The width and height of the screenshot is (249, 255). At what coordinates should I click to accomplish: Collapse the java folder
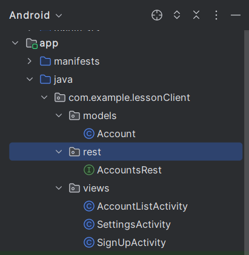(30, 79)
